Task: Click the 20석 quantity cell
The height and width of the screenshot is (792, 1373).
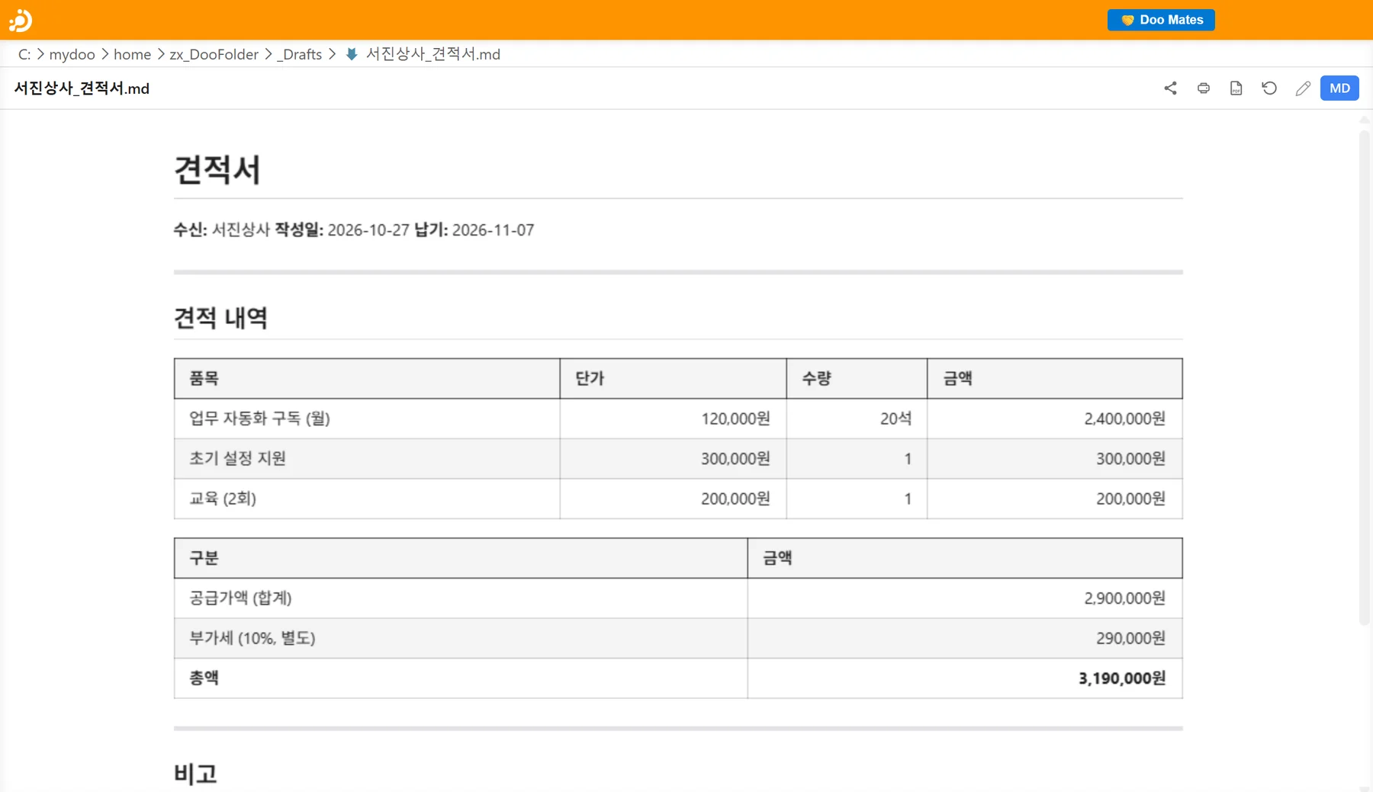Action: (857, 418)
